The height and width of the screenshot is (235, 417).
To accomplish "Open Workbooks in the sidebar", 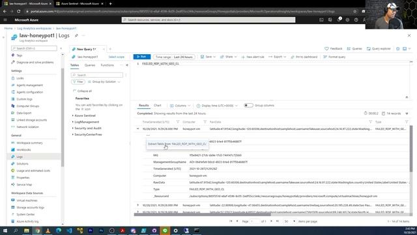I will coord(23,150).
